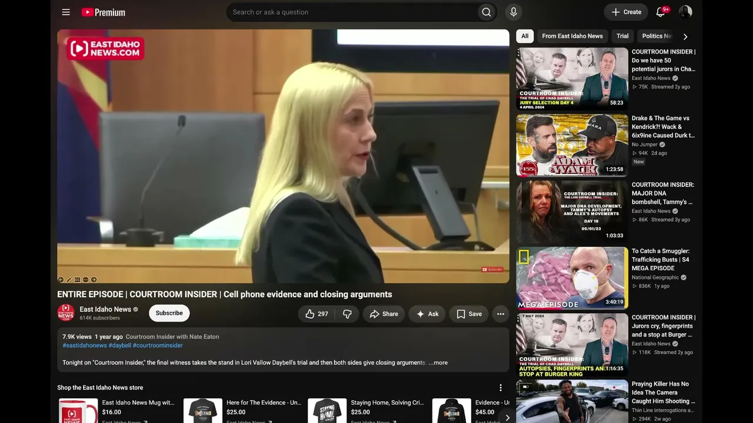The image size is (753, 423).
Task: Open the #eastidahonews hashtag
Action: [x=85, y=345]
